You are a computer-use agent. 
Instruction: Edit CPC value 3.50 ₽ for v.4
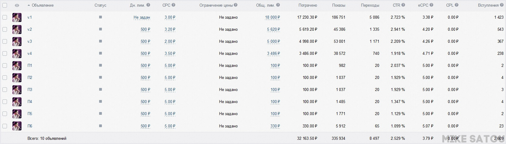click(170, 54)
